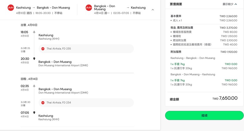Click the 20:30 arrival time
The height and width of the screenshot is (131, 244).
pyautogui.click(x=25, y=59)
